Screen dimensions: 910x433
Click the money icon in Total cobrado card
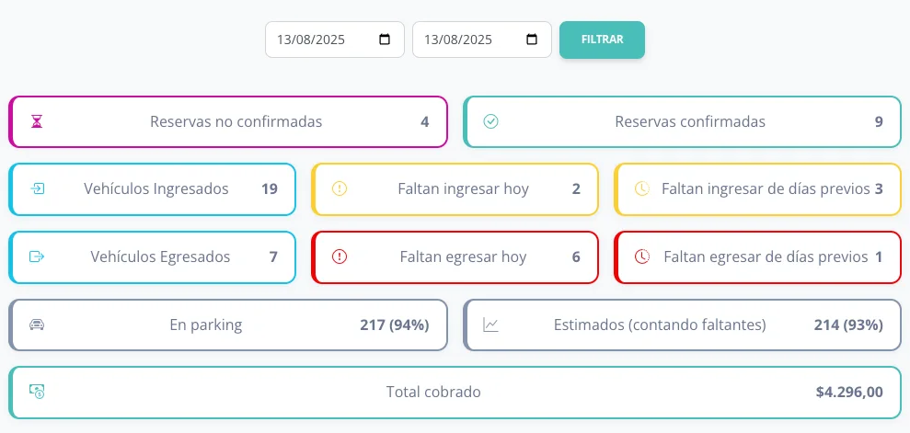(37, 392)
